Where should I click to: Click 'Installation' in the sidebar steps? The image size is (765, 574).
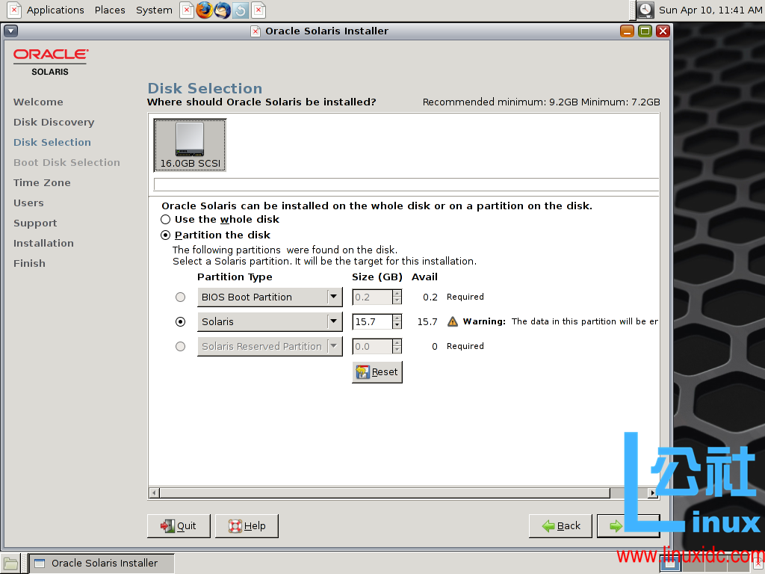point(43,243)
